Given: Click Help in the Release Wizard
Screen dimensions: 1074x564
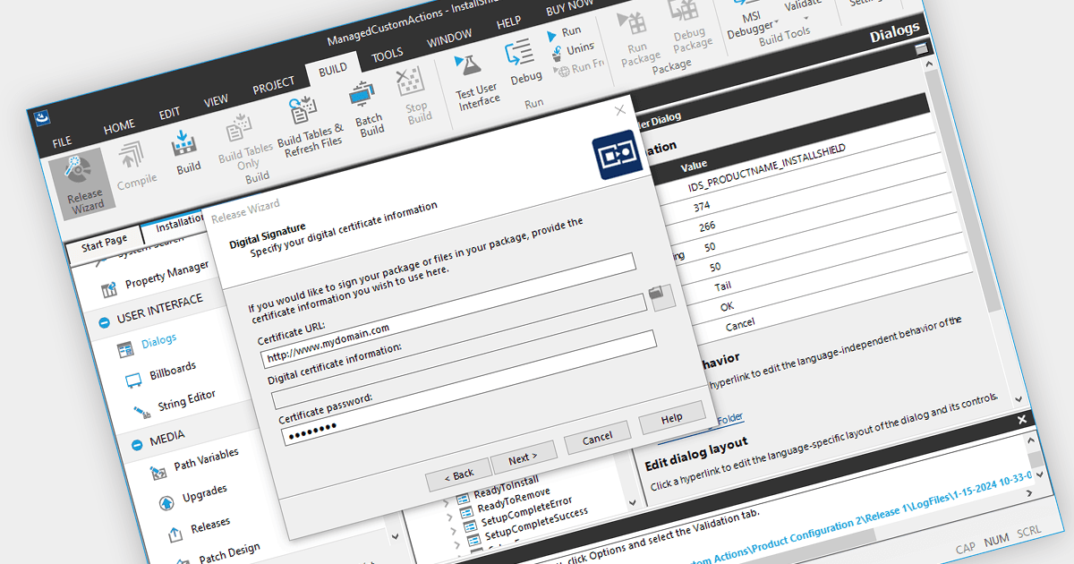Looking at the screenshot, I should [x=672, y=417].
